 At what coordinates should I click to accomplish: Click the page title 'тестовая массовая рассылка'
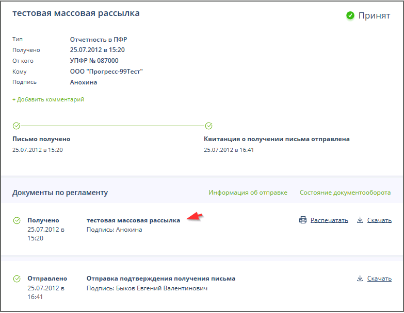(x=76, y=13)
